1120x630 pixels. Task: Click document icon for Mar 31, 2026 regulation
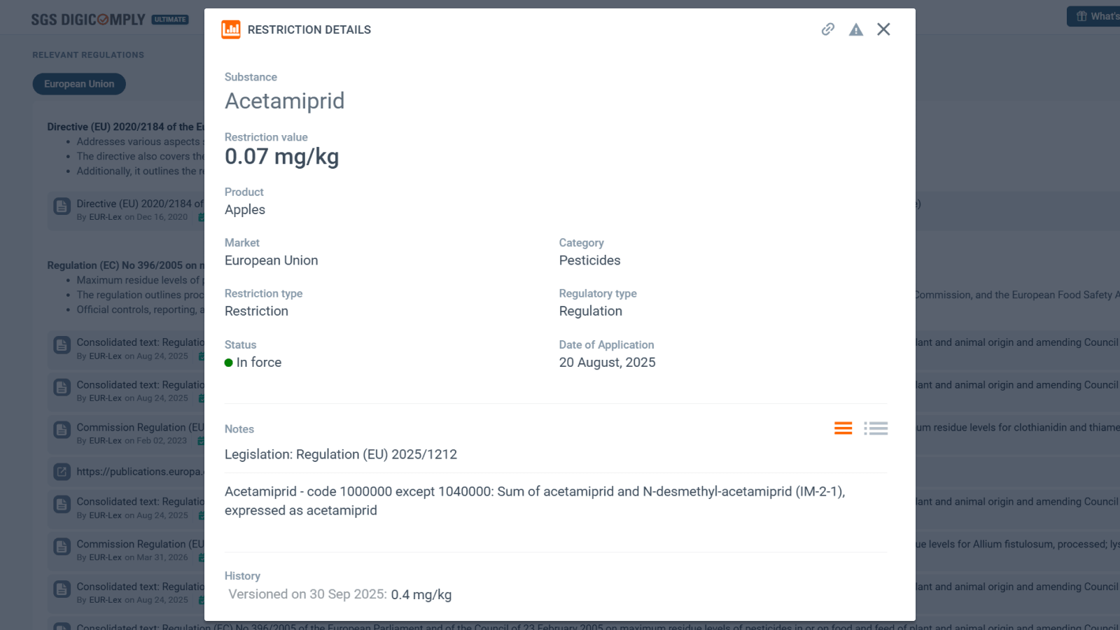point(62,547)
